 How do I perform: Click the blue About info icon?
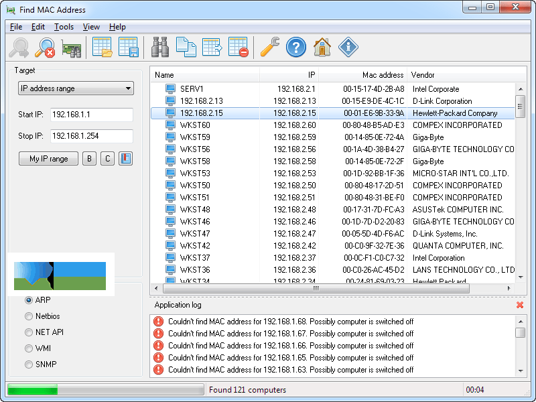[x=348, y=47]
